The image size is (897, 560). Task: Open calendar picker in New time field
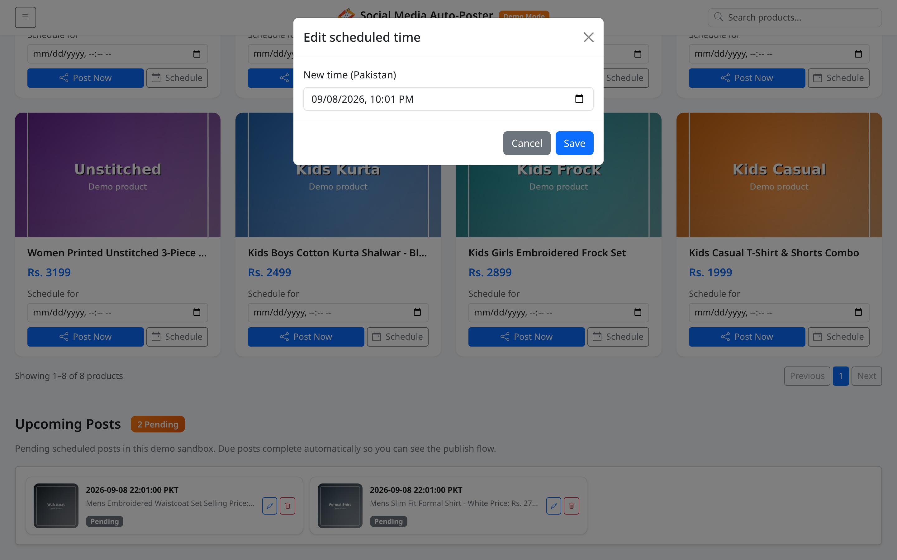579,99
